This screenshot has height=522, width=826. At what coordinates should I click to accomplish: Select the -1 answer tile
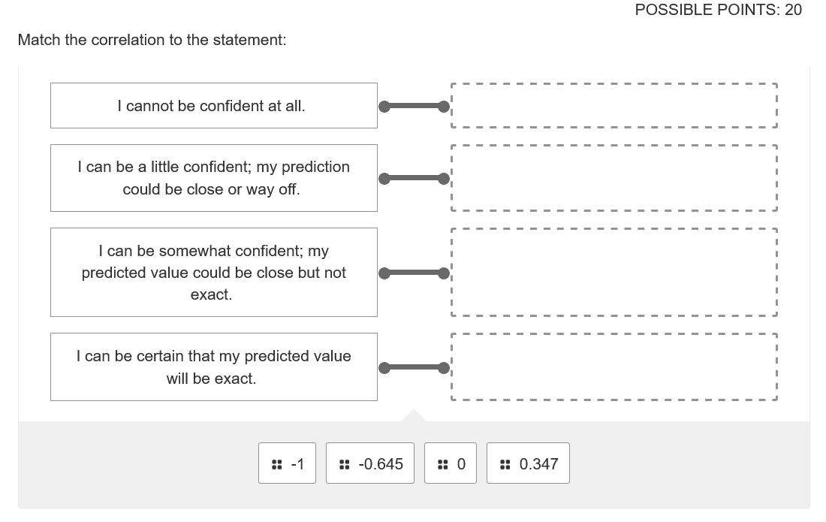coord(287,463)
